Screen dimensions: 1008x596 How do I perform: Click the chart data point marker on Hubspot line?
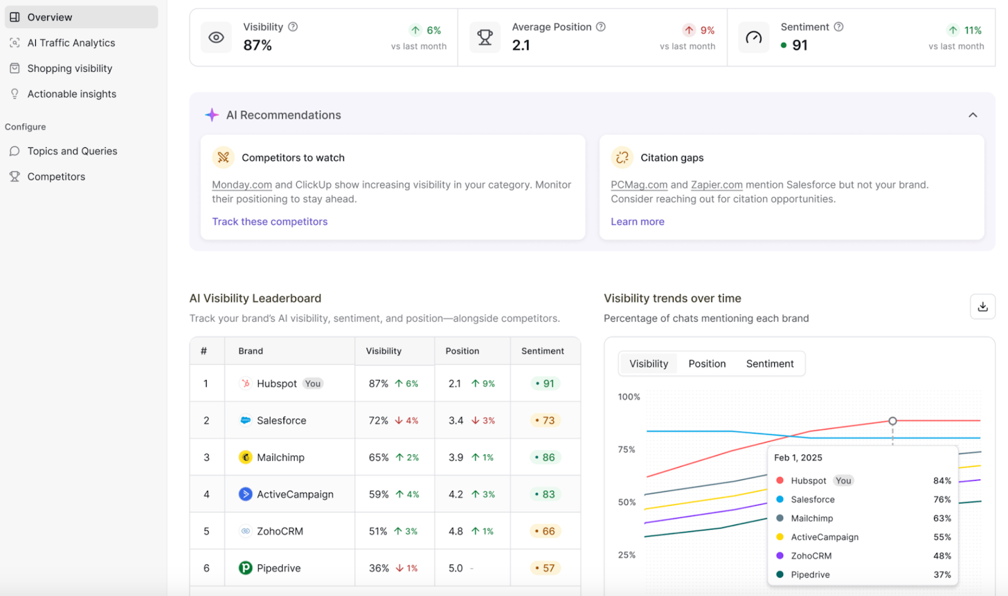(x=893, y=421)
